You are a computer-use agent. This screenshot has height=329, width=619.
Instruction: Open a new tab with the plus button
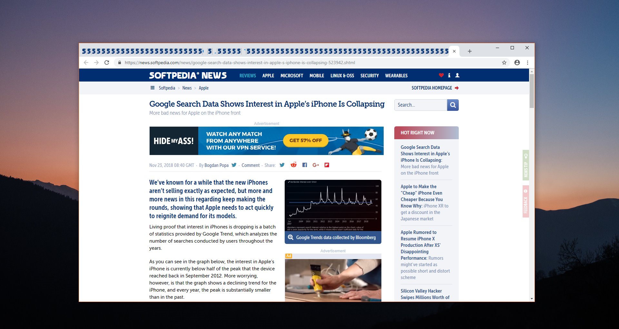[470, 51]
